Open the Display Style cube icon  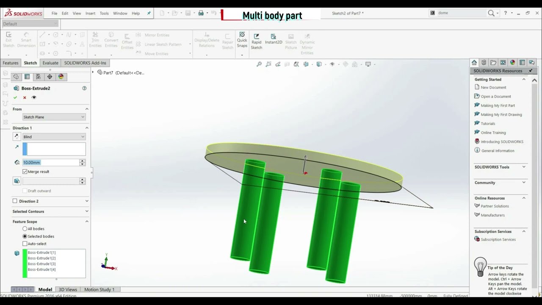pos(319,64)
